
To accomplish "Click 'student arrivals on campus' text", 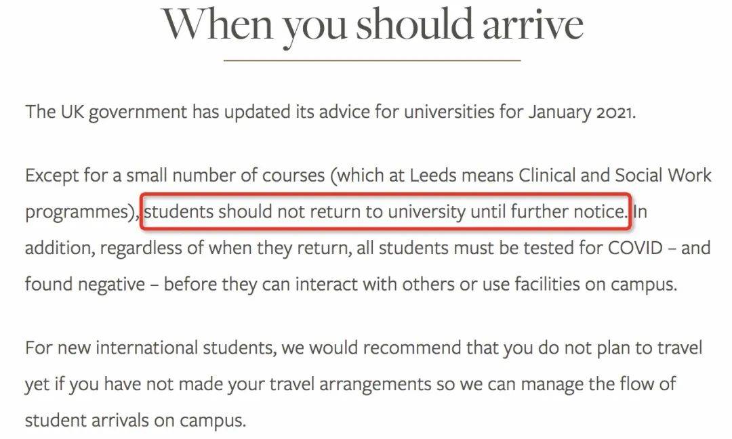I will [136, 421].
